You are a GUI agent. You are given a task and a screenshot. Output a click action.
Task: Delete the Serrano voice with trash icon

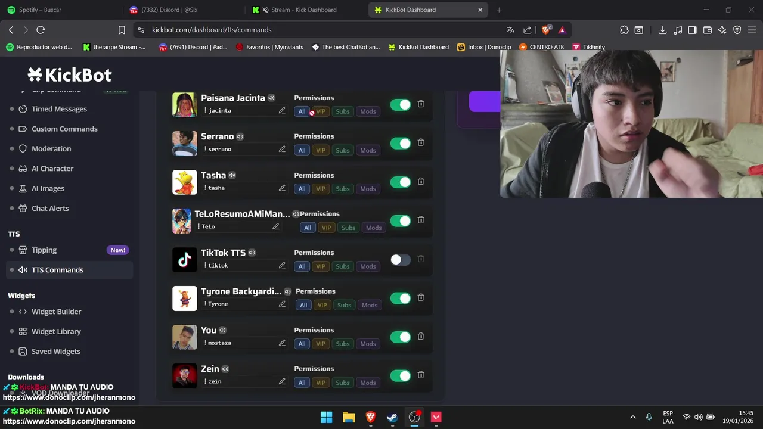point(421,142)
